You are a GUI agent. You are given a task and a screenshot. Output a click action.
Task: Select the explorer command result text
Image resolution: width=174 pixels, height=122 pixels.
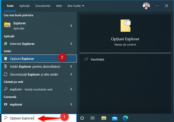pyautogui.click(x=16, y=104)
